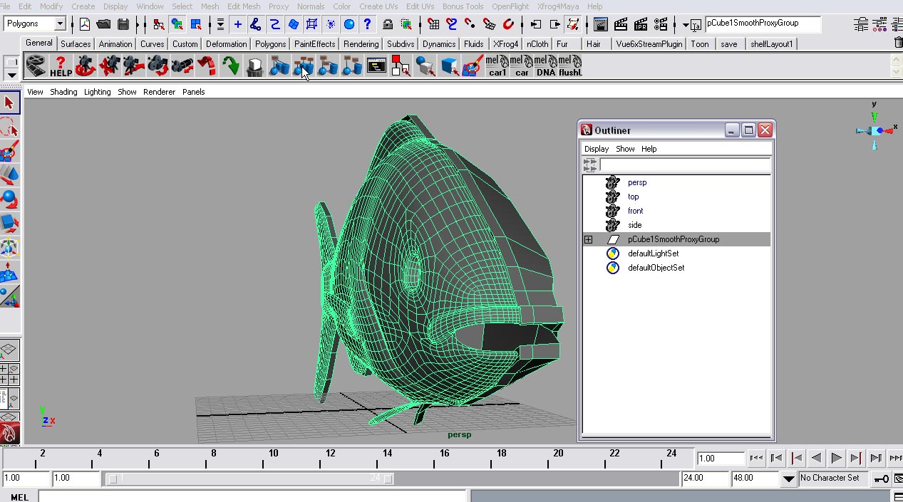Image resolution: width=903 pixels, height=502 pixels.
Task: Click the paint brush shelf icon
Action: coord(473,66)
